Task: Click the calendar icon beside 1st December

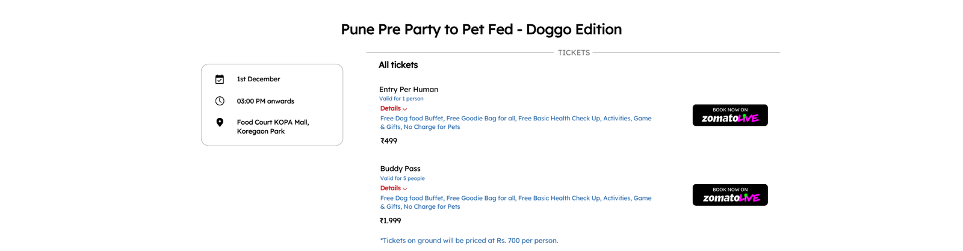Action: pyautogui.click(x=220, y=79)
